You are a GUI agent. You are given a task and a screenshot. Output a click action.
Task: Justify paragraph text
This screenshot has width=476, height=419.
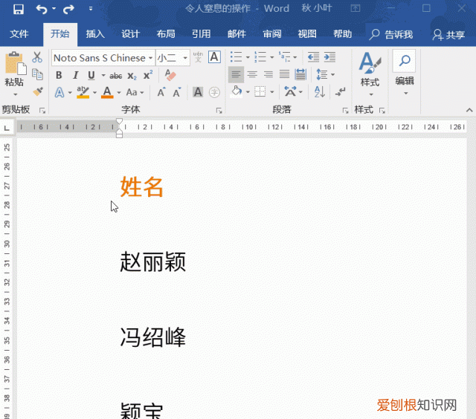click(x=284, y=74)
